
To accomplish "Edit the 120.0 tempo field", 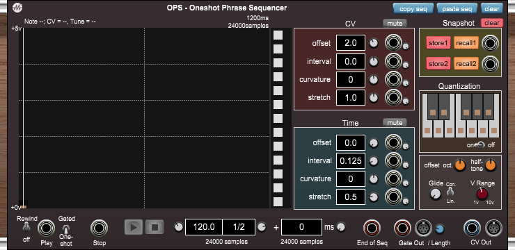I will coord(204,227).
